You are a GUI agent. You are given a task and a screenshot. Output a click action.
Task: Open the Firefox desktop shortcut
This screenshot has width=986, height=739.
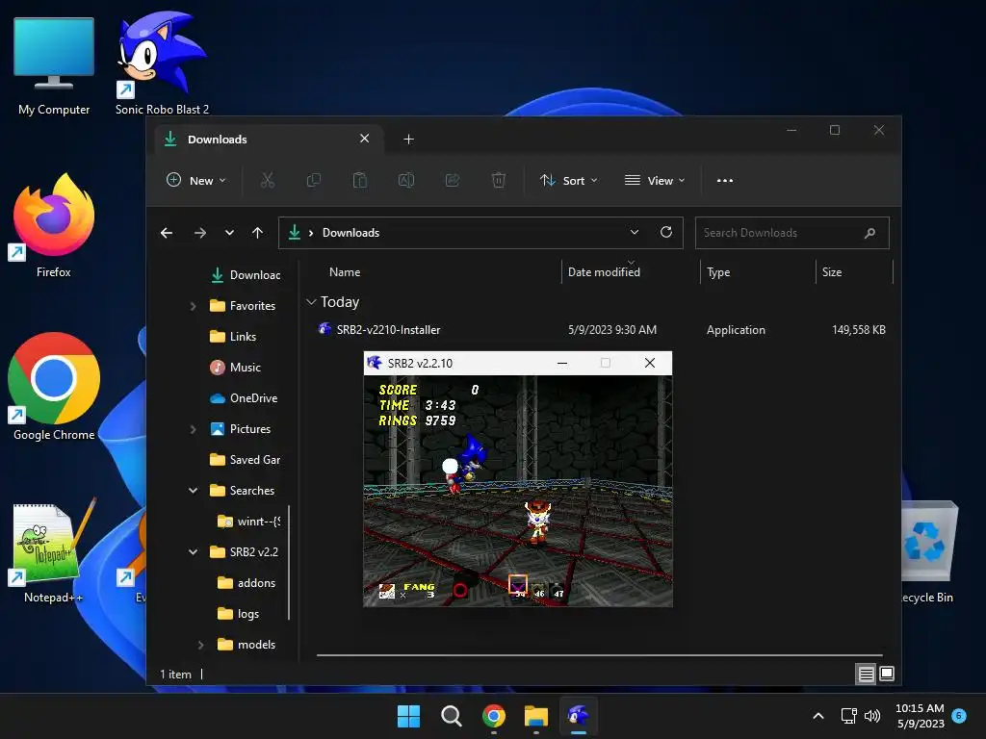(54, 225)
